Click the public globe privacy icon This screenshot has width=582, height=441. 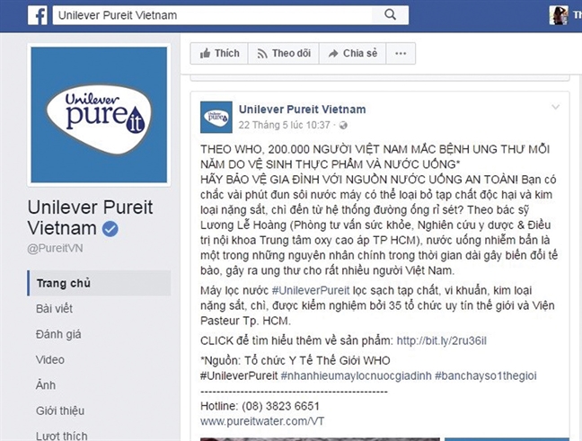click(x=344, y=126)
